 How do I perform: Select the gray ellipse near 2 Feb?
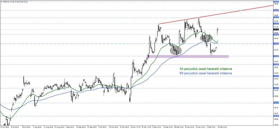point(206,38)
